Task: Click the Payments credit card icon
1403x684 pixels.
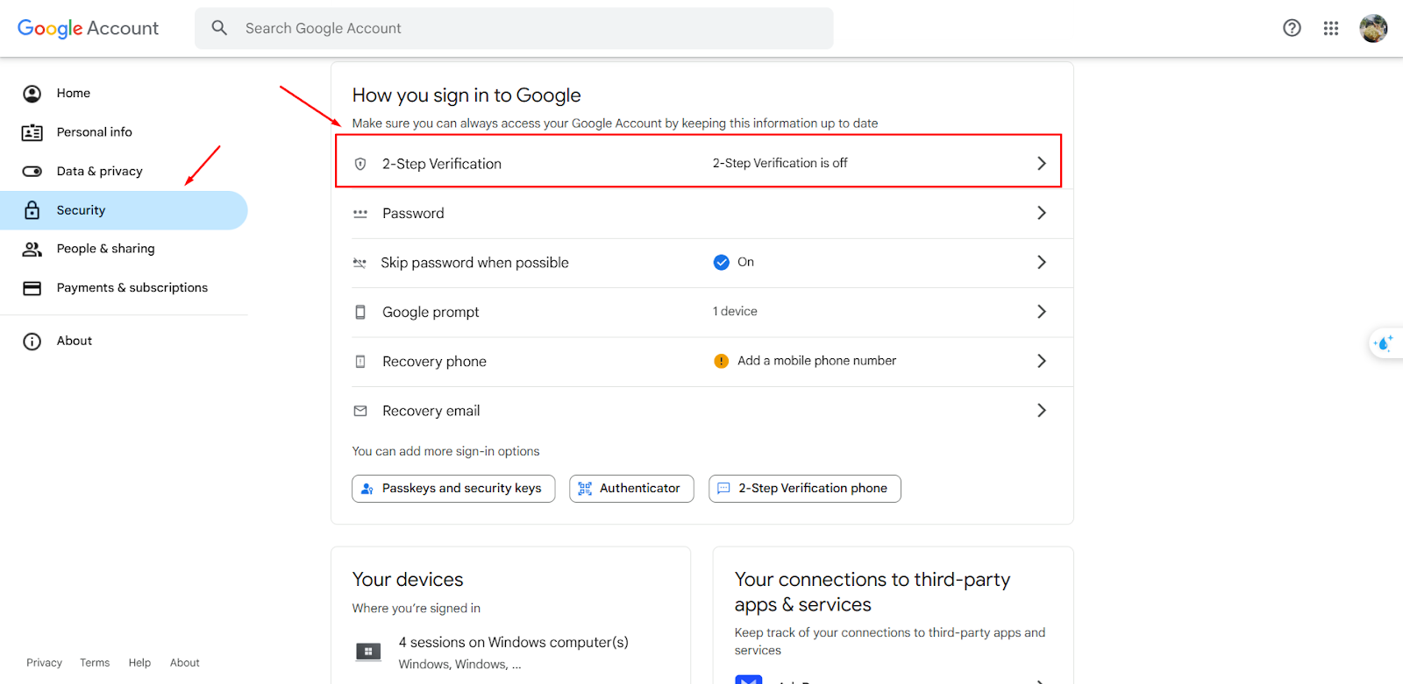Action: tap(32, 288)
